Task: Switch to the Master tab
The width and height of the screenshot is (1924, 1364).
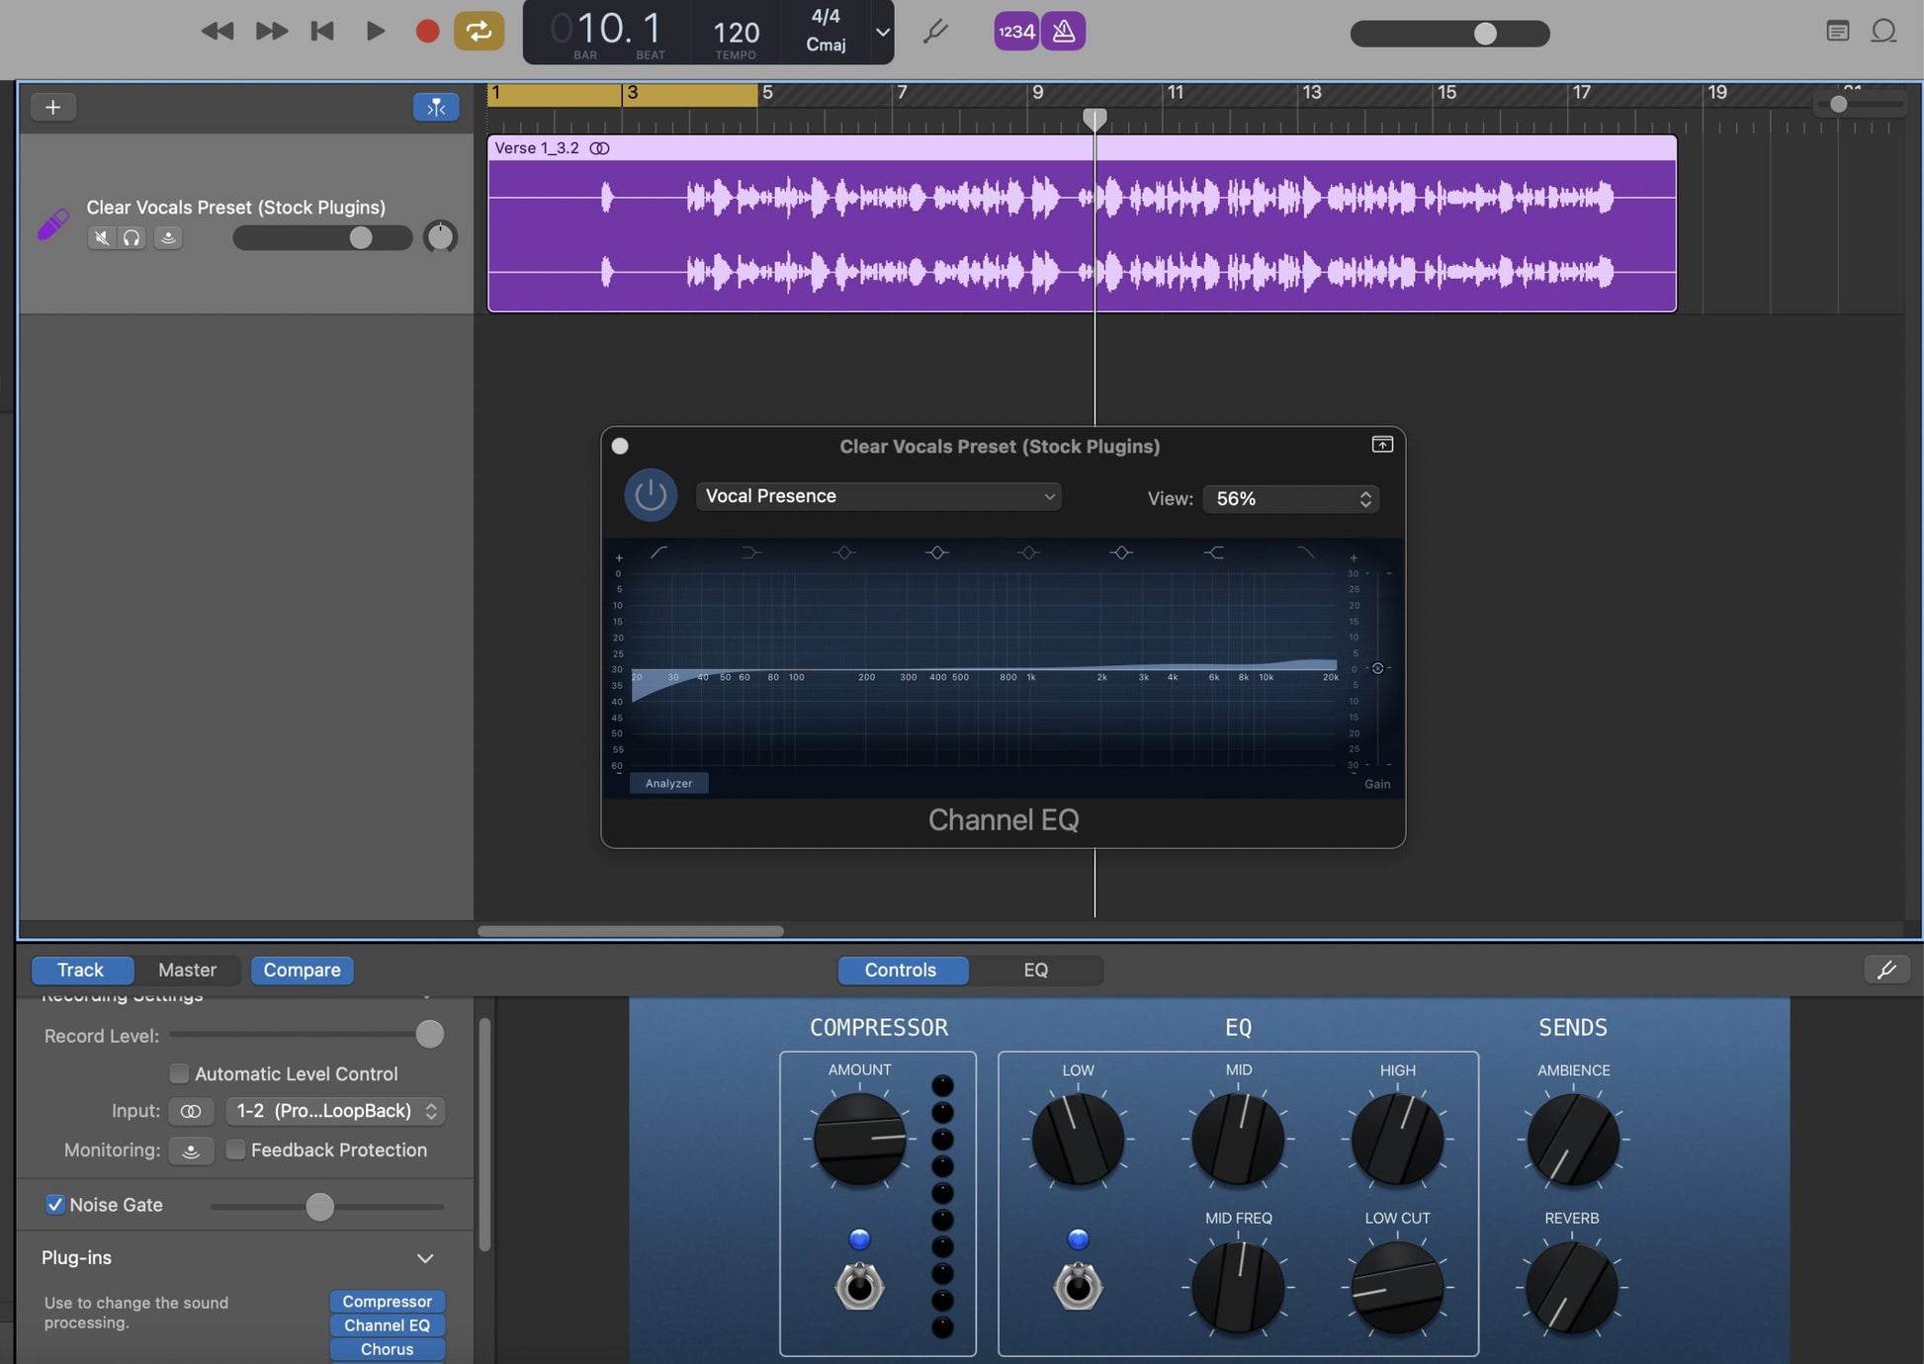Action: 187,970
